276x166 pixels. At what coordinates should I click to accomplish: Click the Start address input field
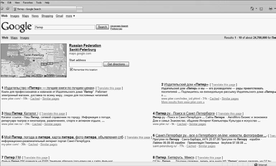pyautogui.click(x=85, y=64)
